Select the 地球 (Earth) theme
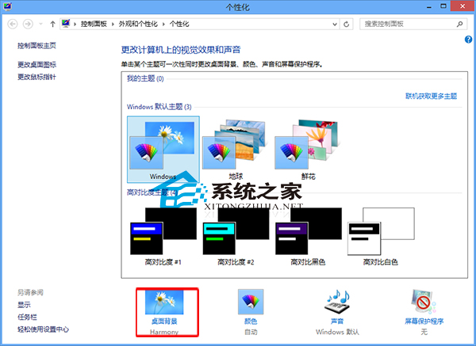 (236, 148)
